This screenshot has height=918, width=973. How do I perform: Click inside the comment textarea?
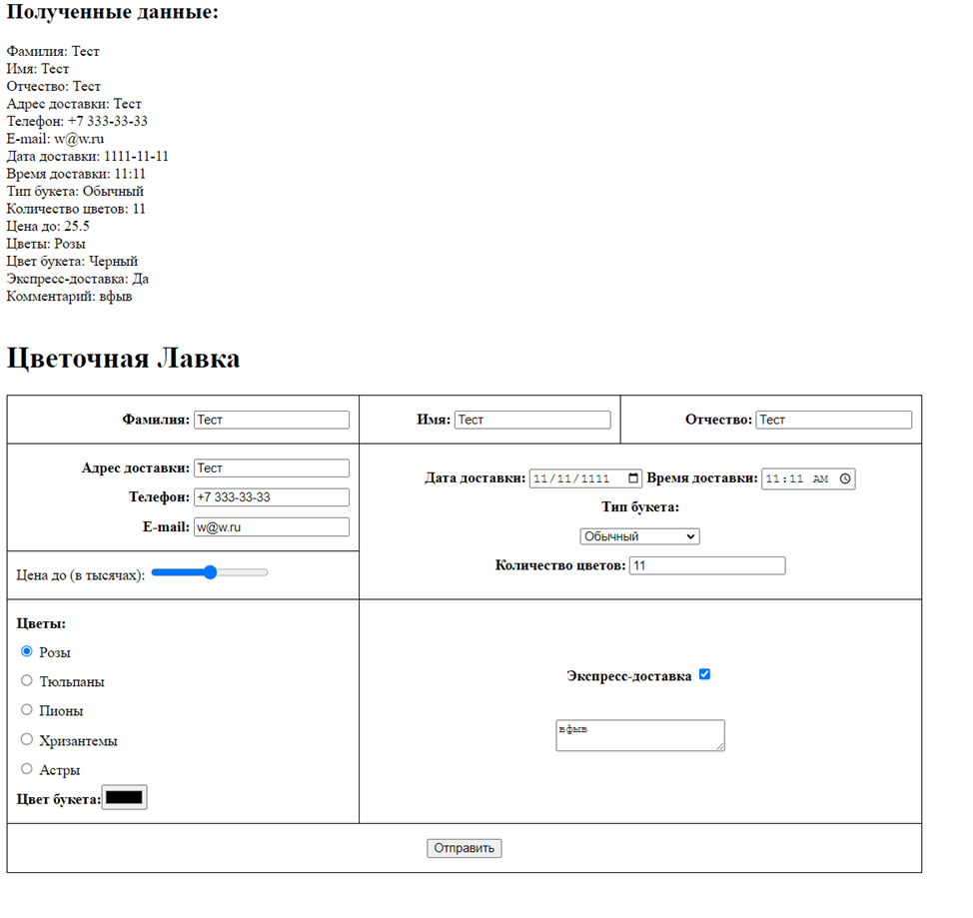[x=639, y=735]
